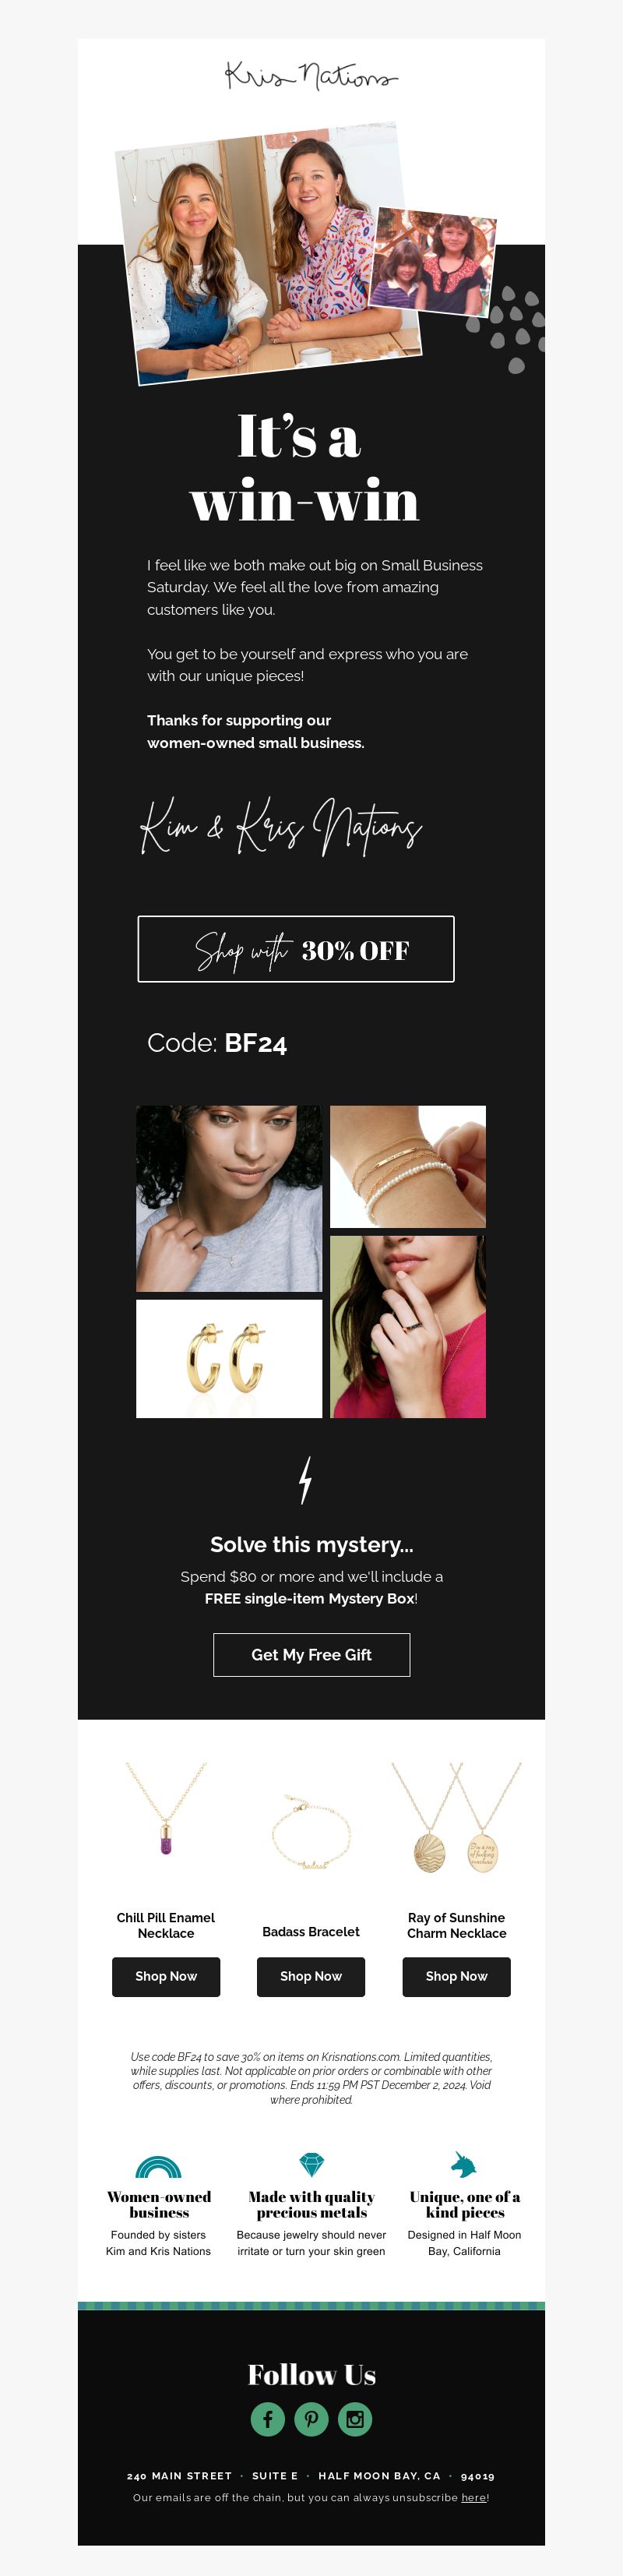Click the teal rainbow Women-owned icon
The image size is (623, 2576).
pos(158,2167)
